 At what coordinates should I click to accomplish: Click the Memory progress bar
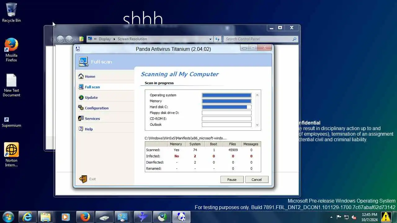tap(227, 101)
